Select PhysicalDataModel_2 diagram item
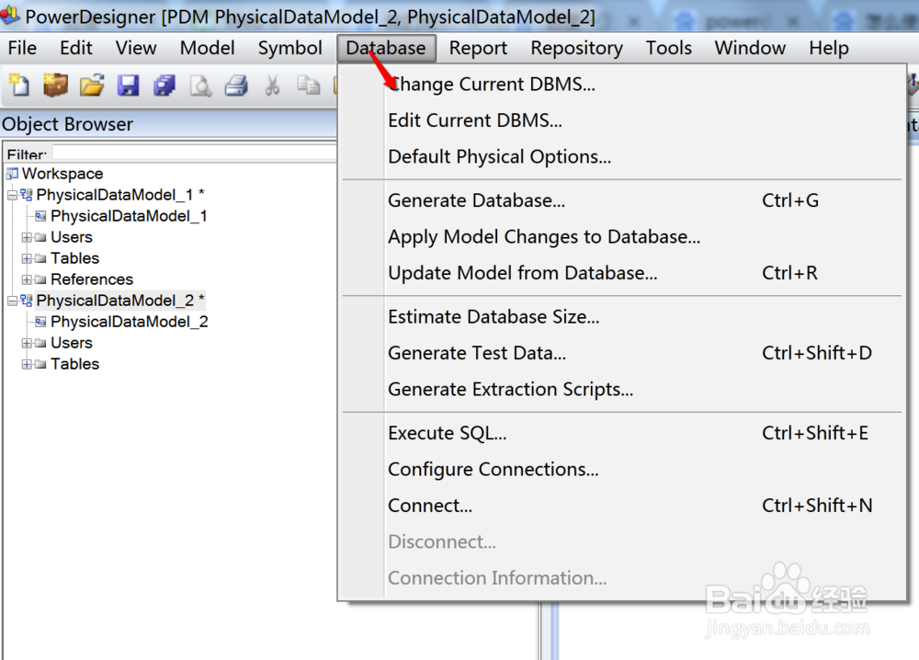 (130, 322)
